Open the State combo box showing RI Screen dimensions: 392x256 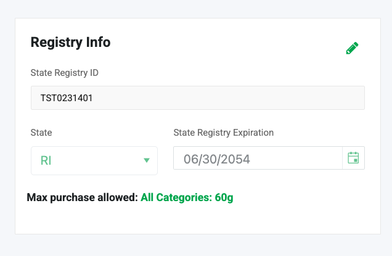pyautogui.click(x=94, y=161)
